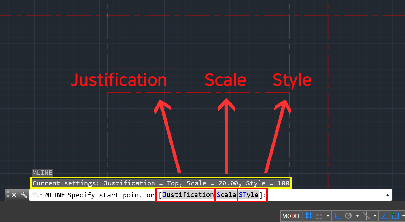Toggle object snap icon
The width and height of the screenshot is (405, 222).
pyautogui.click(x=395, y=216)
